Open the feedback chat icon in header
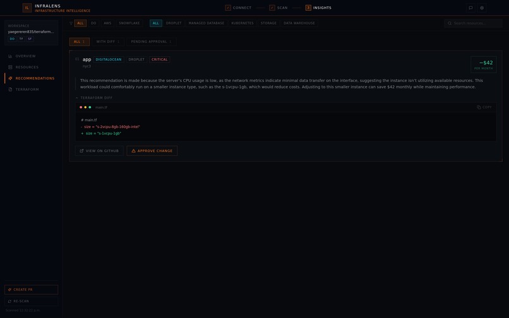This screenshot has width=509, height=318. tap(470, 8)
